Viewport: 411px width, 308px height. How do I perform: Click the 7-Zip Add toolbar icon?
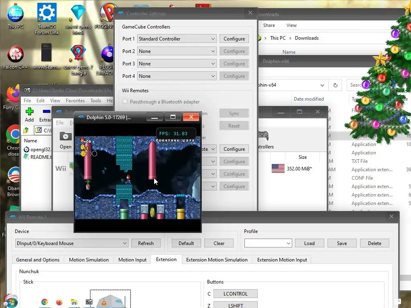29,111
